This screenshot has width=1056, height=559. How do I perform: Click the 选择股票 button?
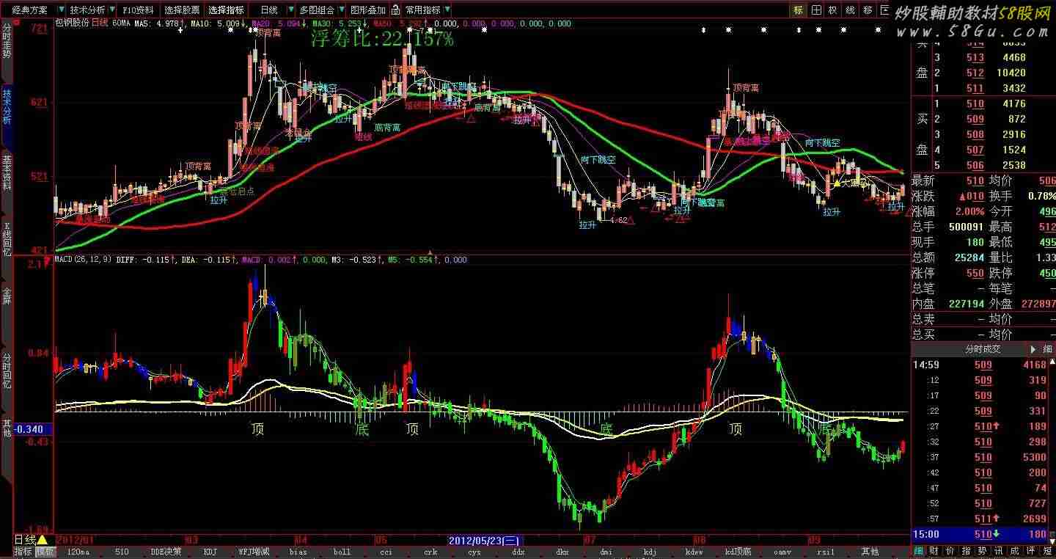tap(182, 10)
